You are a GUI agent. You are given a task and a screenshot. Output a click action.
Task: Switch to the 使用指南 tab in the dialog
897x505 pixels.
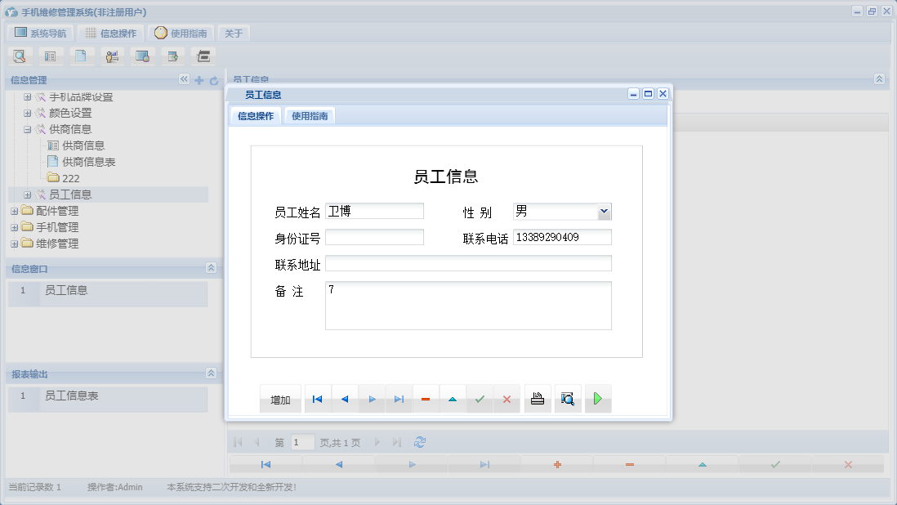tap(310, 115)
